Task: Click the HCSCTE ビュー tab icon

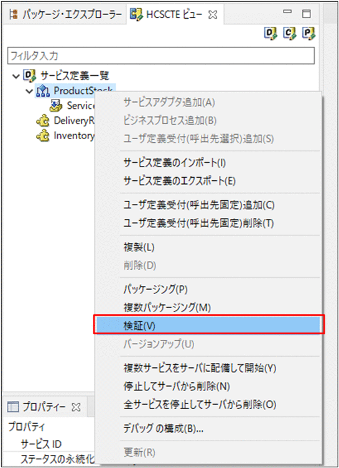Action: pos(136,14)
